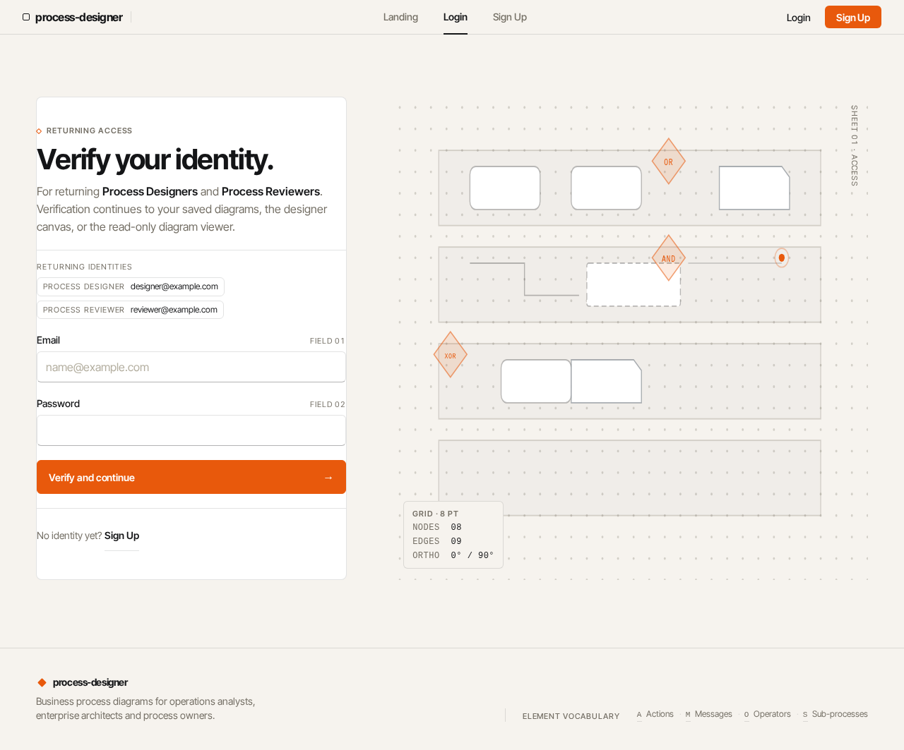Click the Verify and continue button
This screenshot has width=904, height=750.
191,477
